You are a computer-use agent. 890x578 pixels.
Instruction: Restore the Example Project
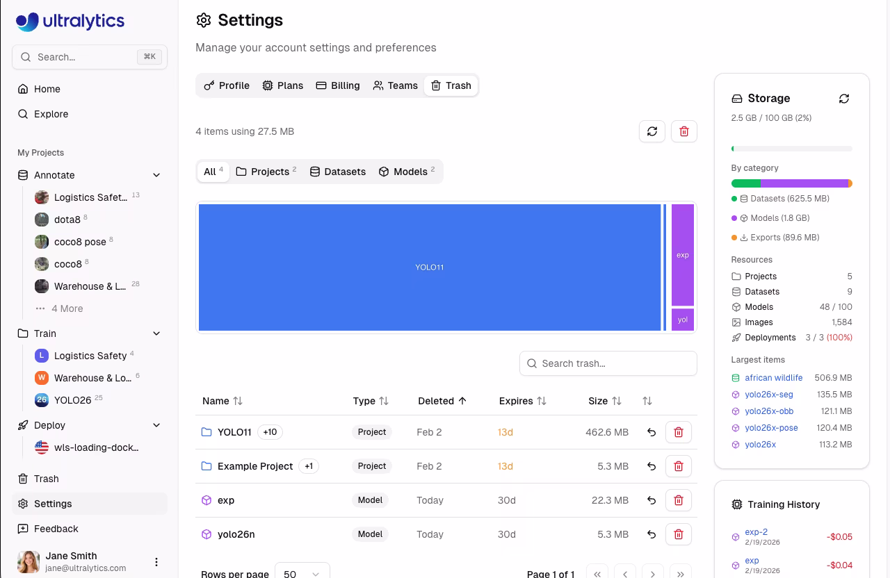(x=652, y=466)
